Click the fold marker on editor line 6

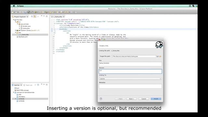[55, 29]
